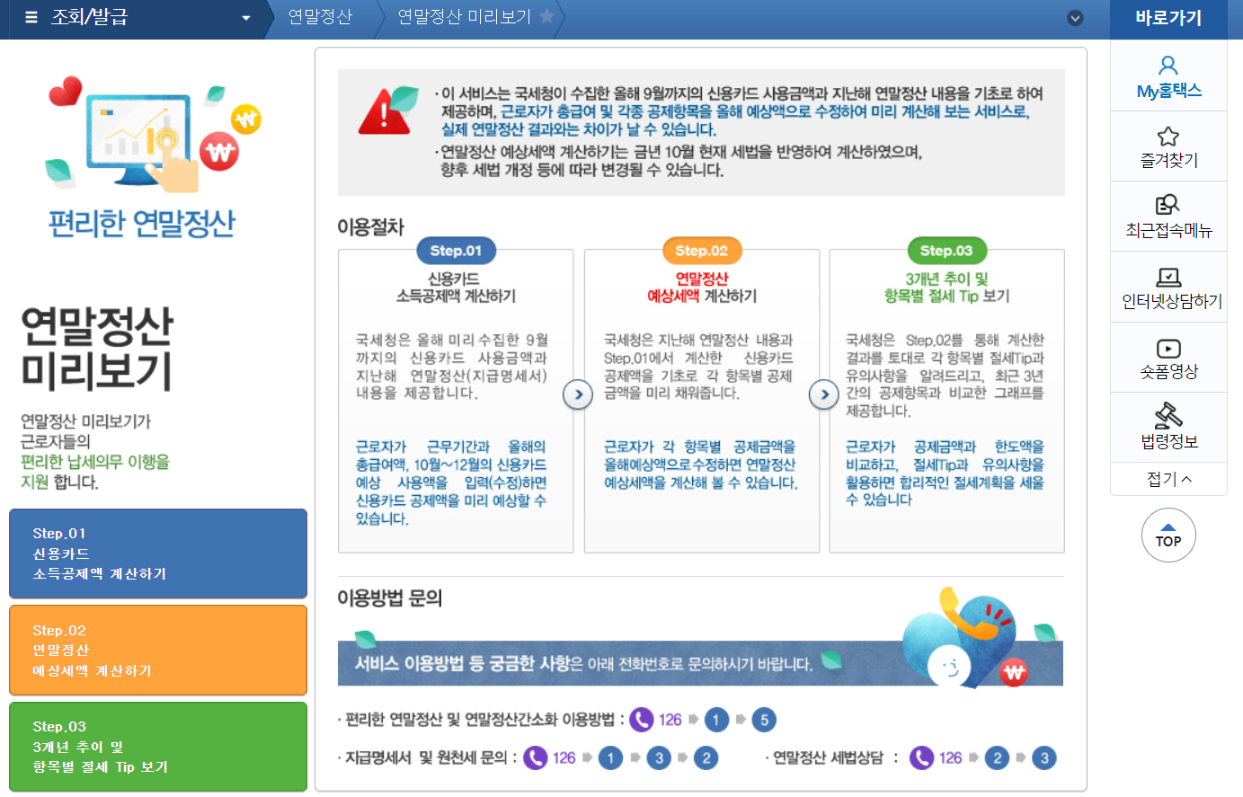Click the 이용절차 heading
1243x797 pixels.
tap(370, 227)
